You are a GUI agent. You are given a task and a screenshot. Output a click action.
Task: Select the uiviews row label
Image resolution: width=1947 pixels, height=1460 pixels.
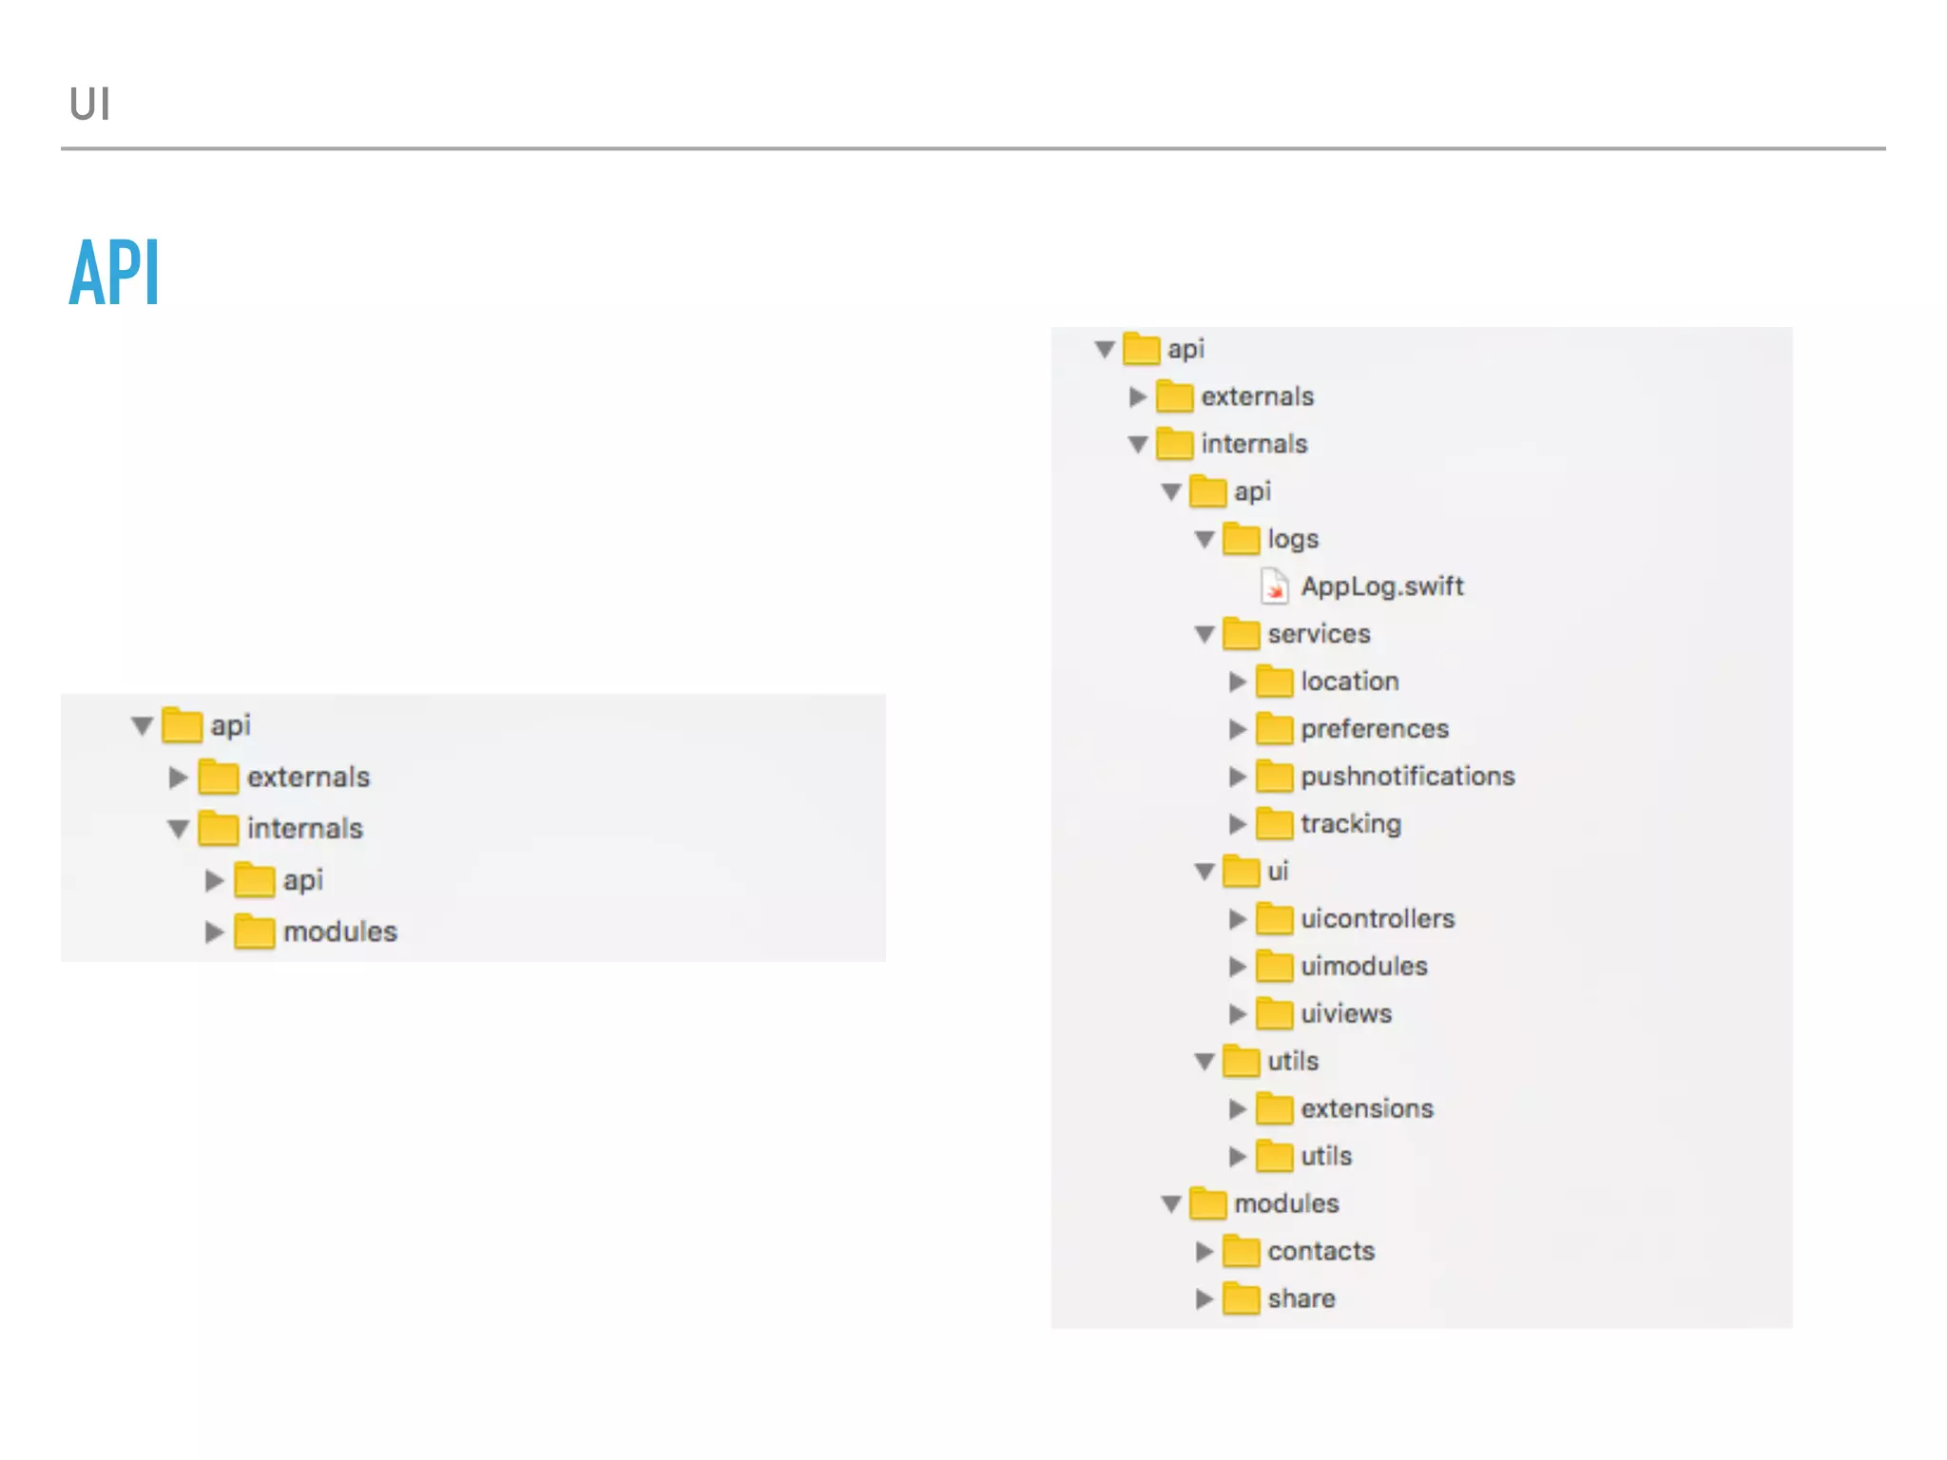pyautogui.click(x=1346, y=1013)
